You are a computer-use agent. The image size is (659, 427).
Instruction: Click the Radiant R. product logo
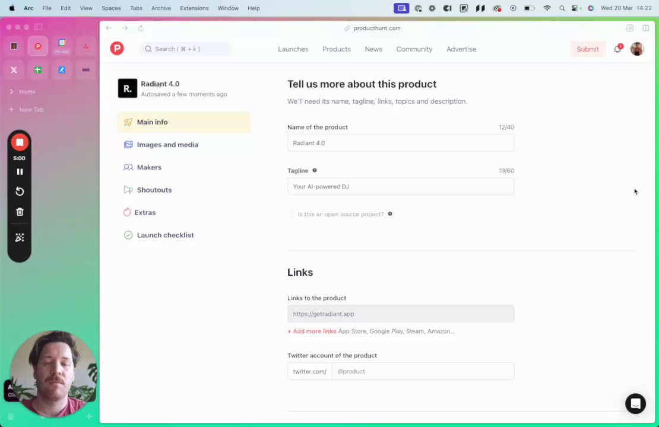coord(127,88)
